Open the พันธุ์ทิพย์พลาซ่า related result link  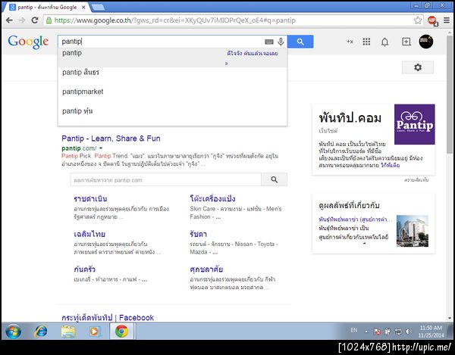click(x=355, y=220)
